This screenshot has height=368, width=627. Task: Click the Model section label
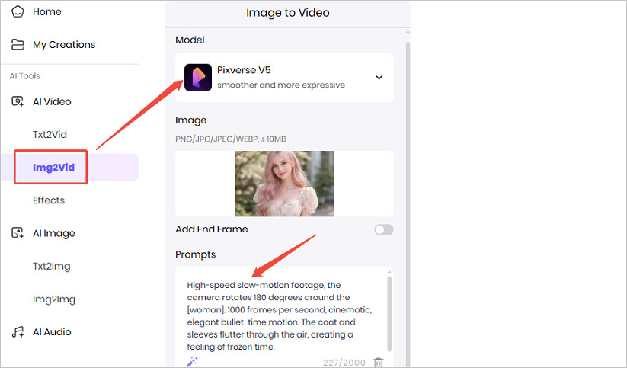coord(190,40)
